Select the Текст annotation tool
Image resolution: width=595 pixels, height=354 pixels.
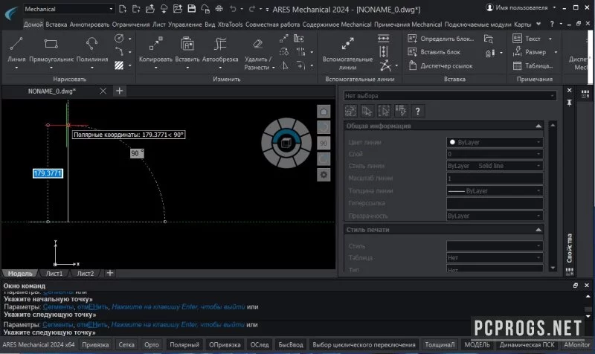(527, 39)
